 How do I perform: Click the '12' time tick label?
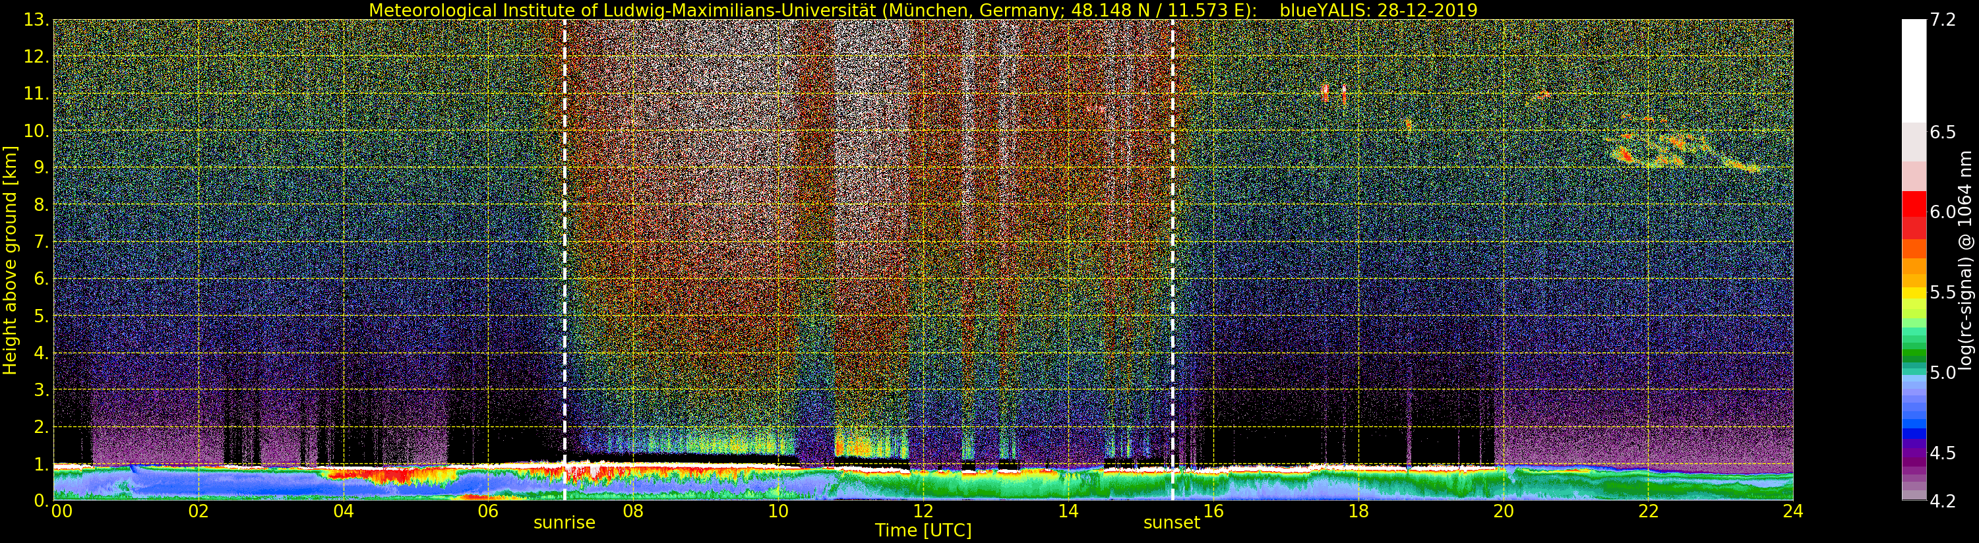click(x=923, y=511)
